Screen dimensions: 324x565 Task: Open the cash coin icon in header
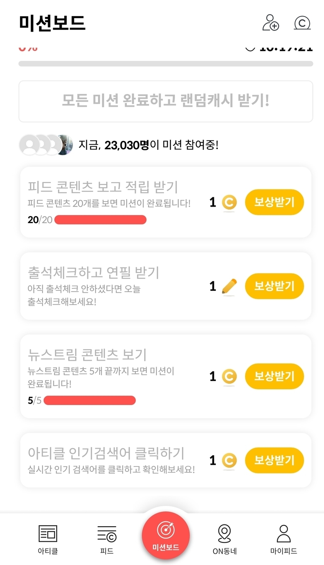click(x=302, y=23)
